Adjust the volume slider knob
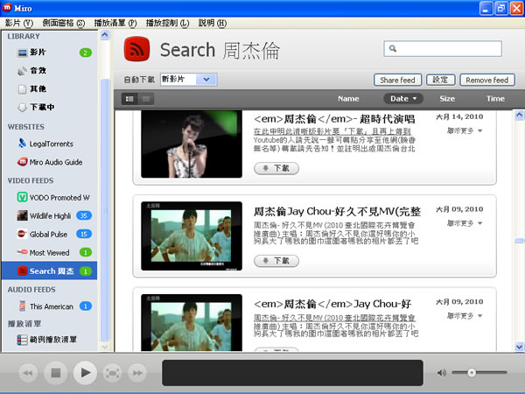Viewport: 525px width, 394px height. pyautogui.click(x=472, y=373)
